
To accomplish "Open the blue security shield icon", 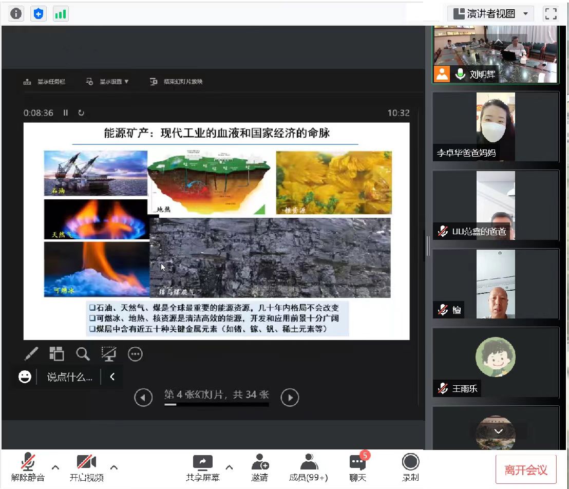I will click(x=39, y=14).
